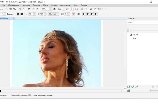158x105 pixels.
Task: Expand the Запуск launcher dropdown arrow
Action: pos(106,9)
